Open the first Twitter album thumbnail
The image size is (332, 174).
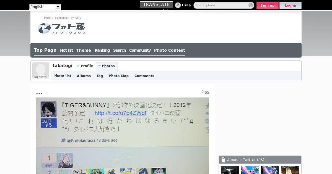(x=230, y=170)
